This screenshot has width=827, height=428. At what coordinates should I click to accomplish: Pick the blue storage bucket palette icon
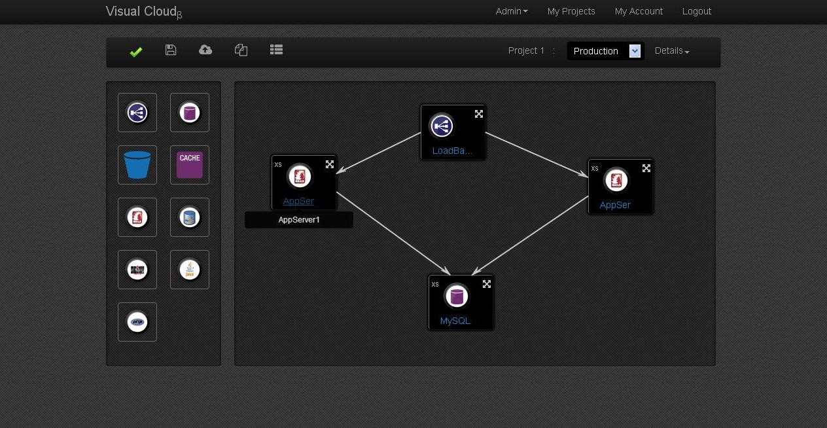coord(137,165)
